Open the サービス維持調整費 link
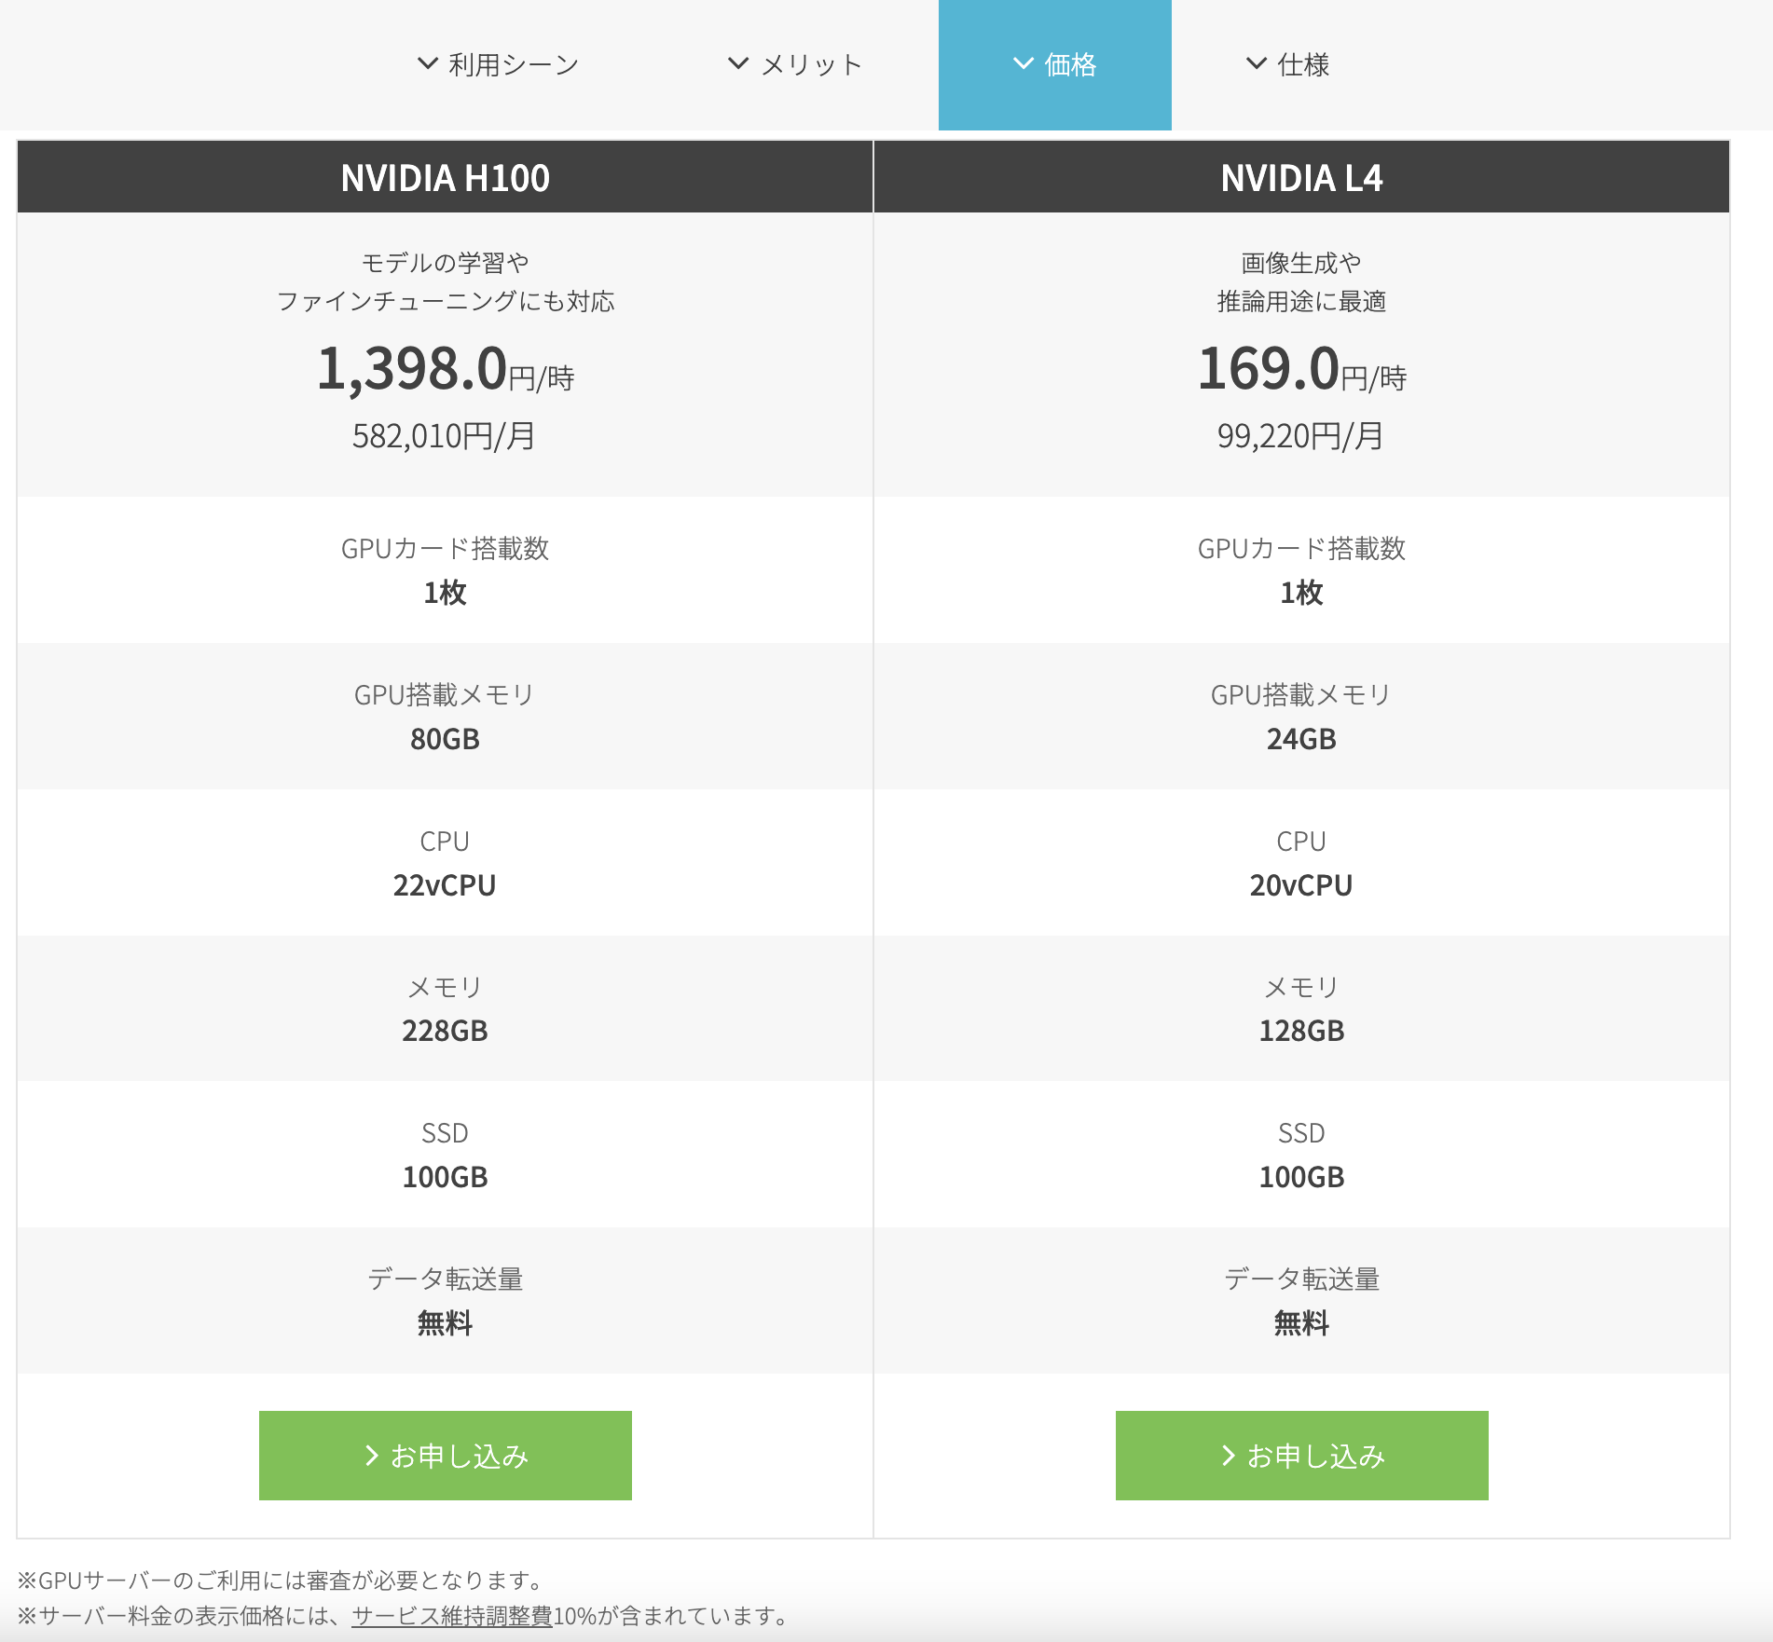The height and width of the screenshot is (1642, 1773). (x=452, y=1615)
